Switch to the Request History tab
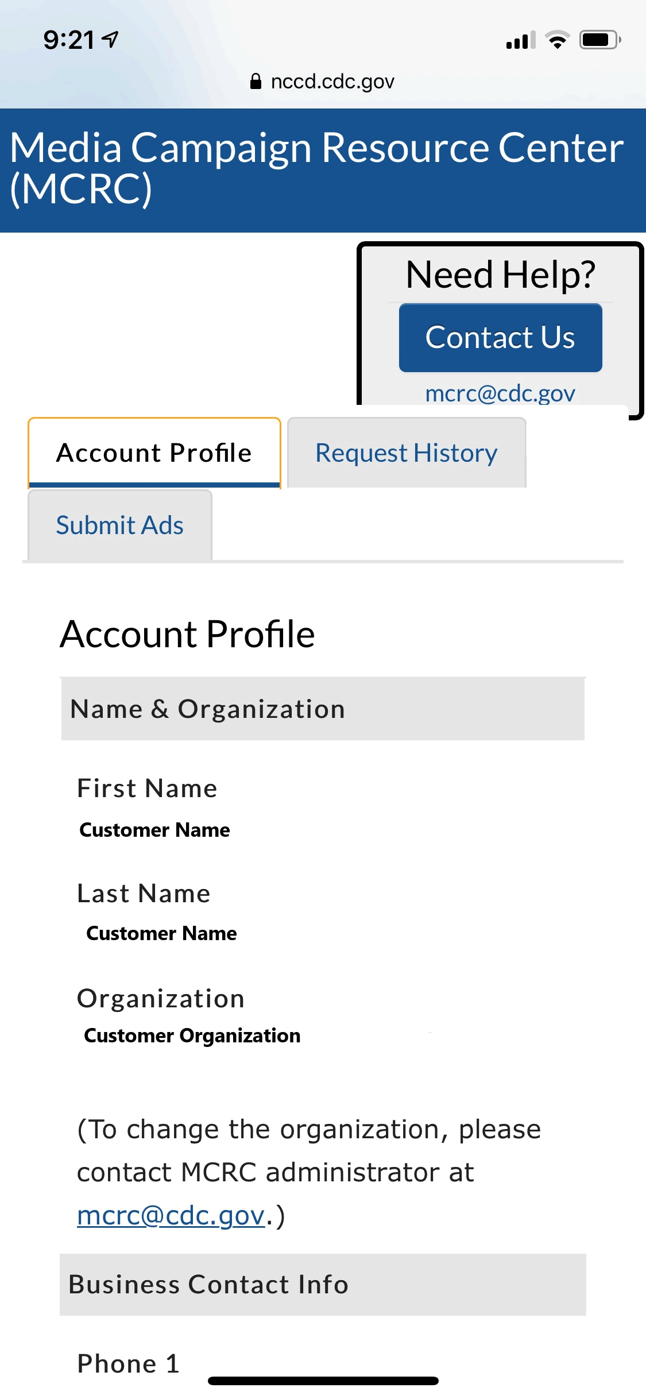The height and width of the screenshot is (1399, 646). tap(406, 453)
